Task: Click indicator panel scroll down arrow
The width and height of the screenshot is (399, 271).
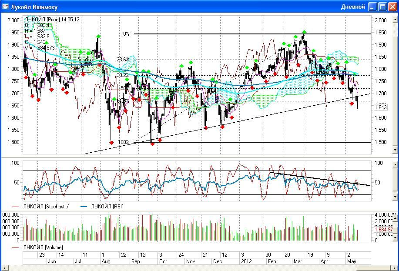Action: [395, 197]
